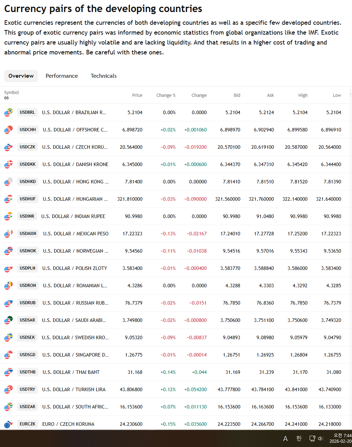Click the USDBRL currency pair flag icon
The height and width of the screenshot is (447, 352).
click(8, 112)
